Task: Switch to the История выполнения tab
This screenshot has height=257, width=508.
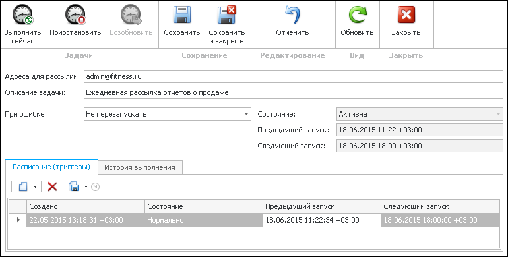Action: tap(140, 167)
